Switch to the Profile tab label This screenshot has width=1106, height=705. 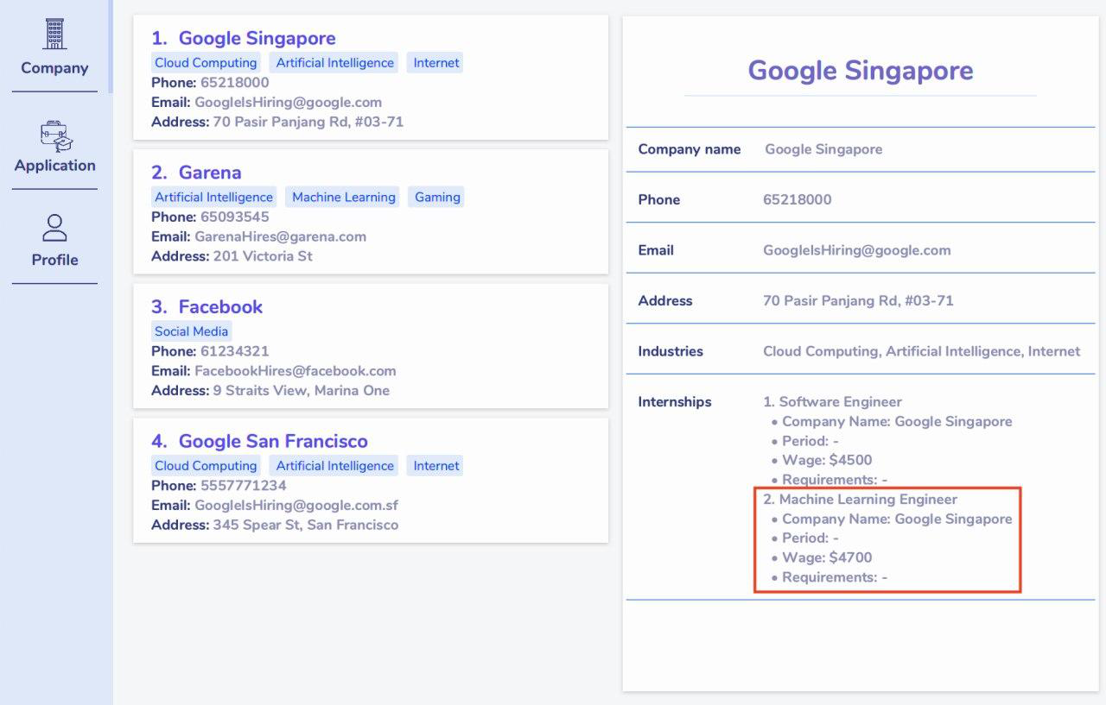54,260
